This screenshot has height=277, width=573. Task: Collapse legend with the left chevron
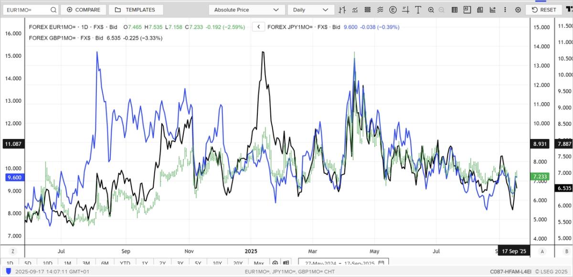click(258, 27)
